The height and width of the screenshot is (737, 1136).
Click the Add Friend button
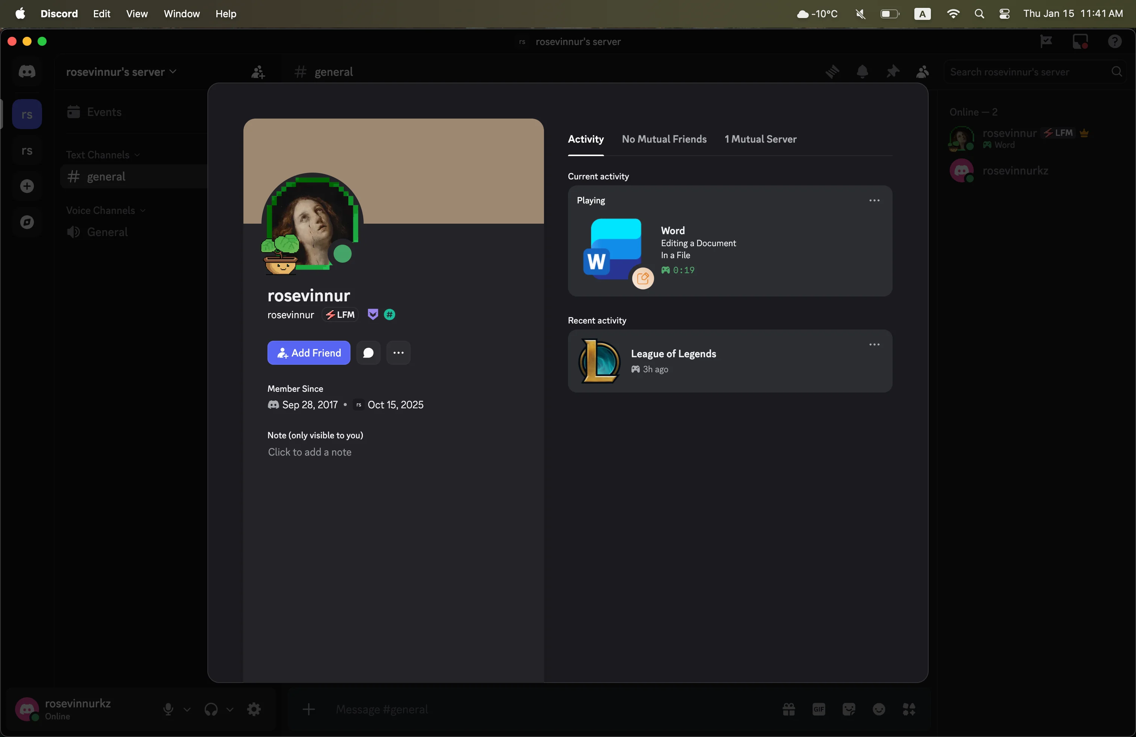308,353
